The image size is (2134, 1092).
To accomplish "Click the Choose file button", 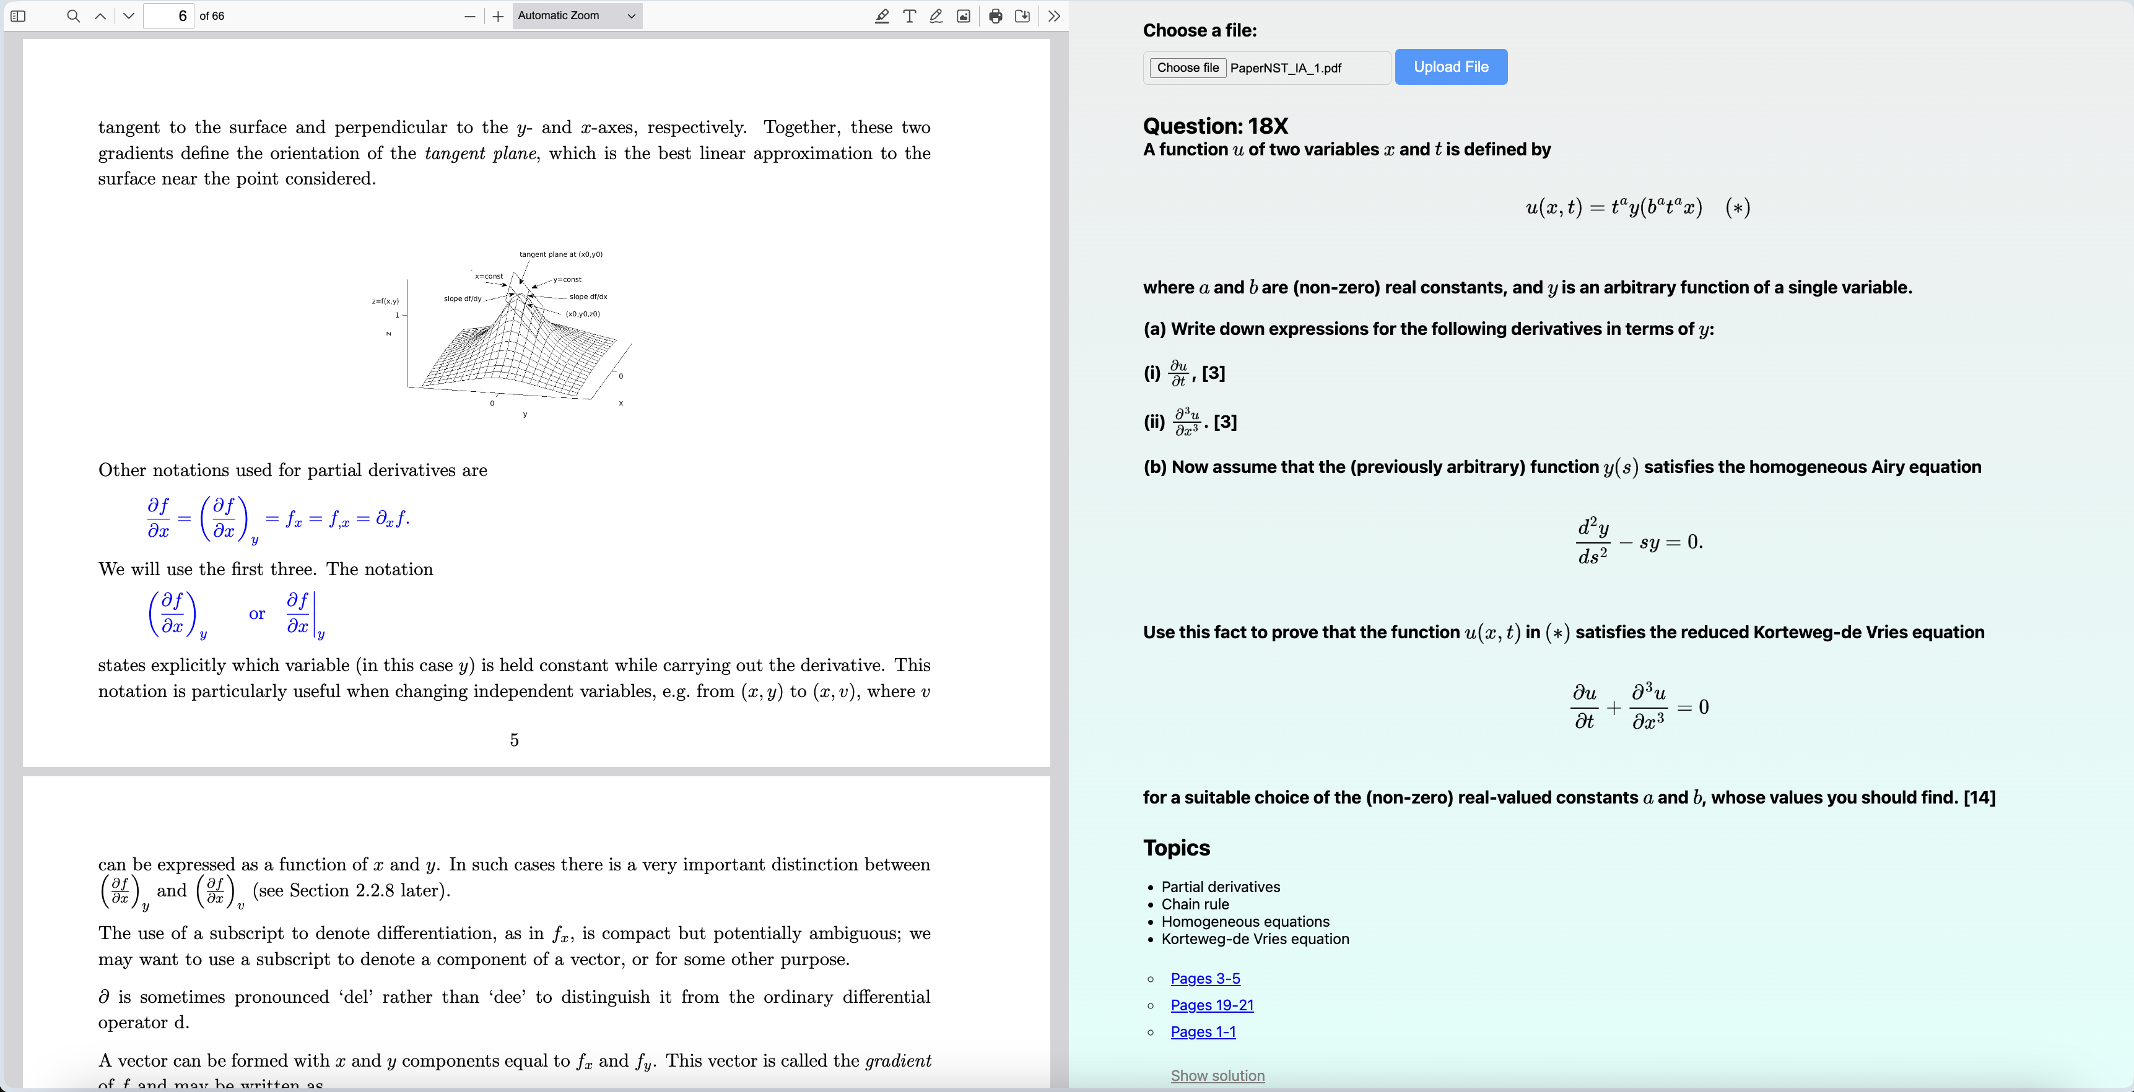I will 1187,68.
